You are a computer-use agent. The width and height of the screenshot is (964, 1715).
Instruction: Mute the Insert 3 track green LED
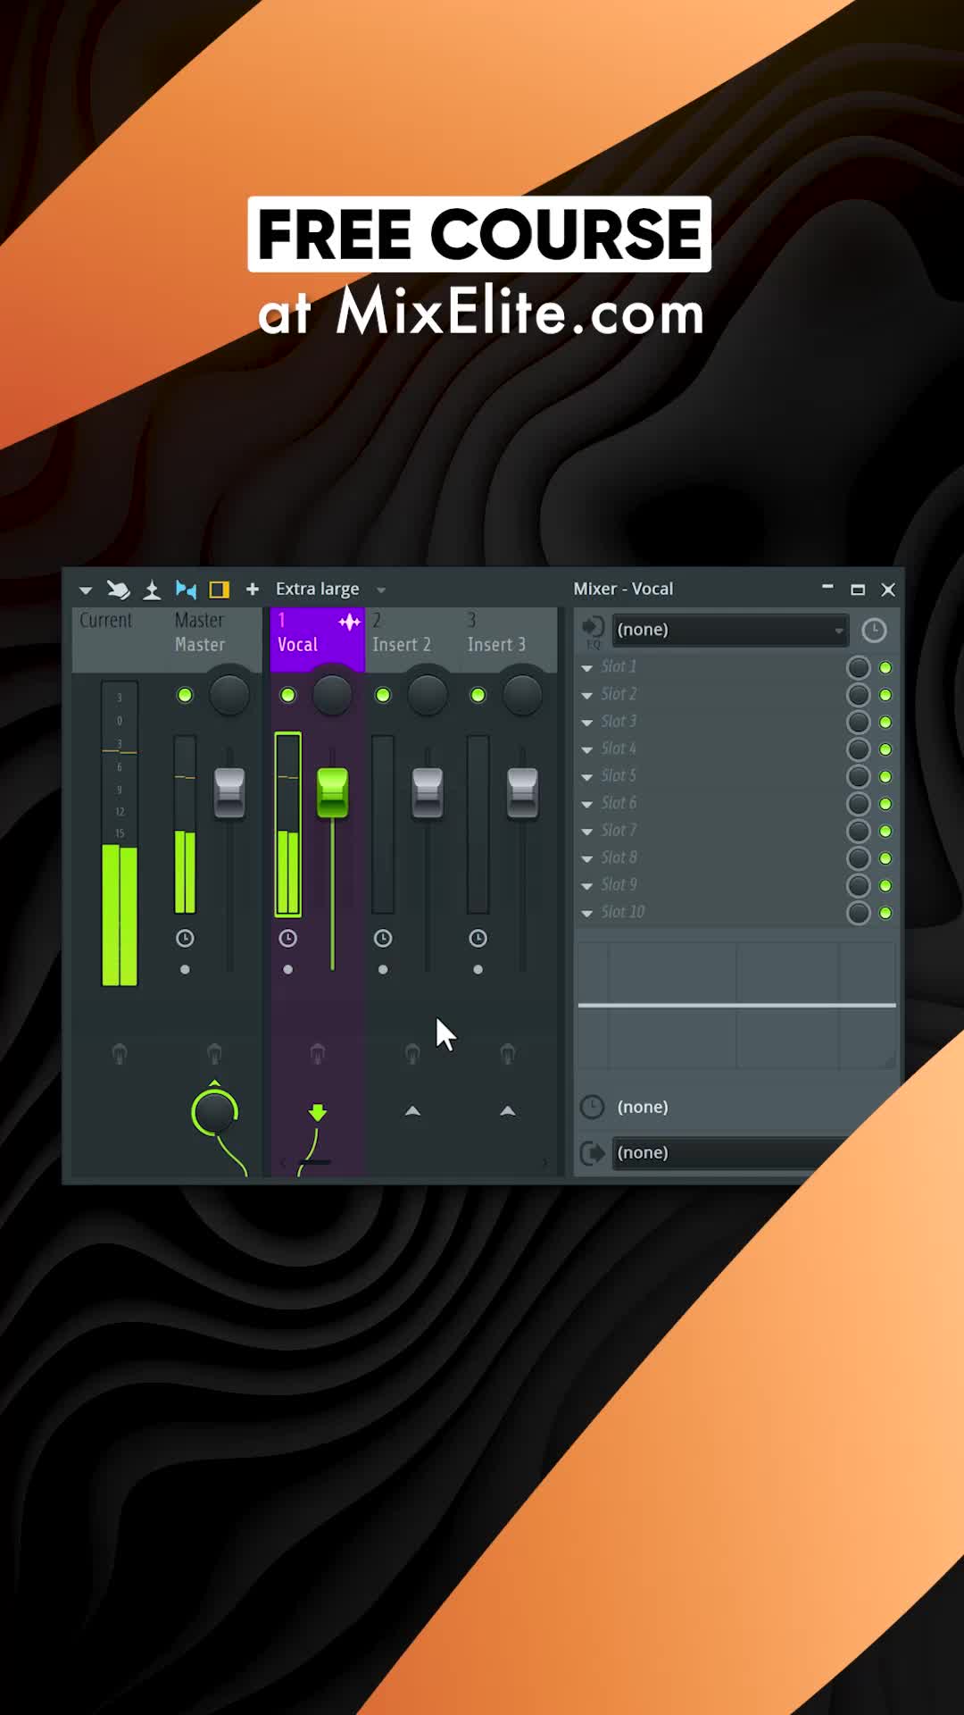coord(478,695)
